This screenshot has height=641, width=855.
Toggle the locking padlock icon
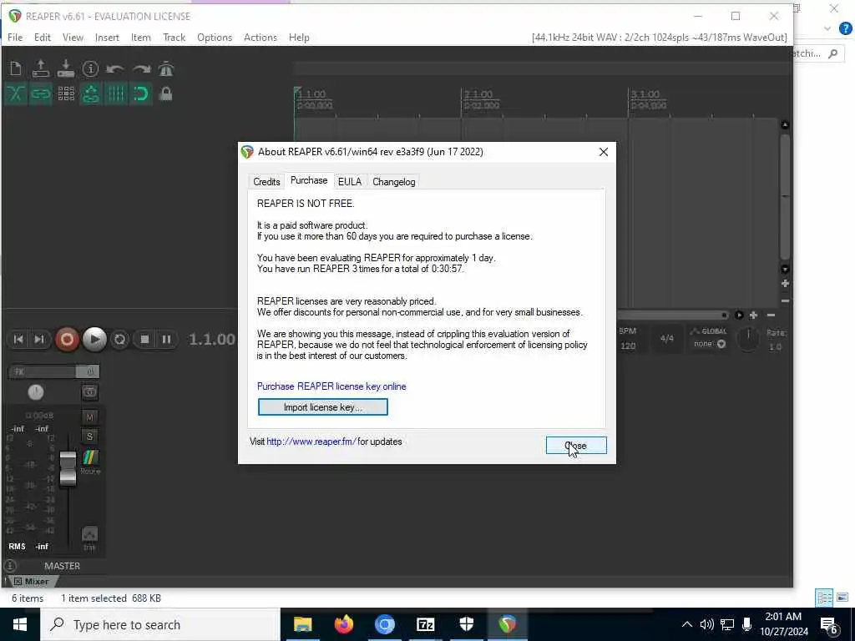[166, 93]
